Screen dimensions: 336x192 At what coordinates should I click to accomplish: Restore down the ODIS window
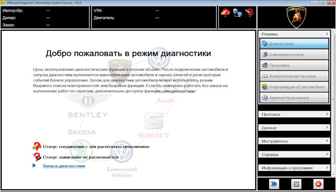(323, 3)
